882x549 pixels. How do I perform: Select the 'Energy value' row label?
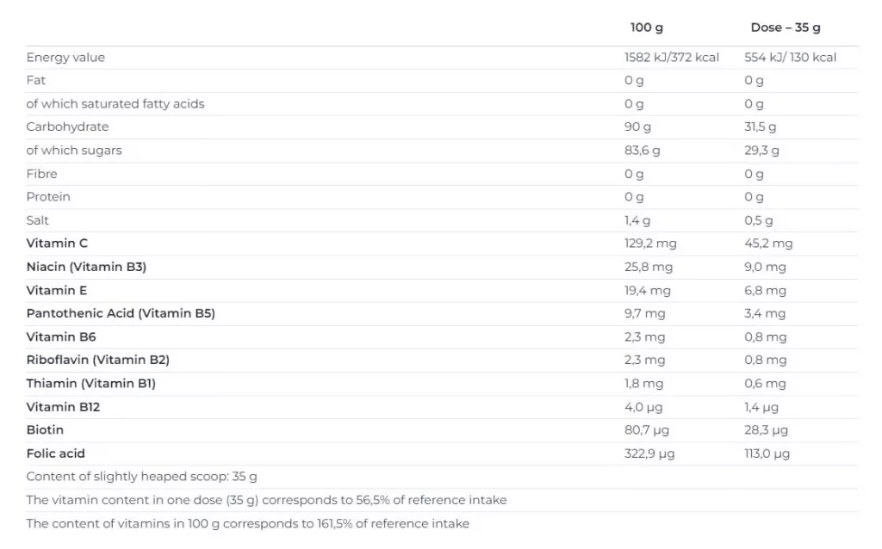tap(65, 58)
